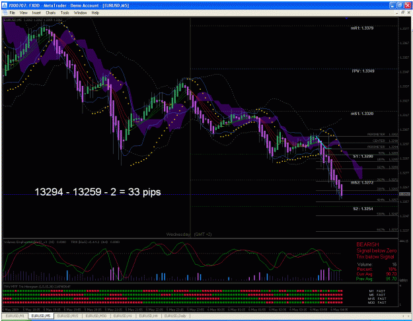
Task: Click the "Signal below Zero" text
Action: tap(377, 251)
